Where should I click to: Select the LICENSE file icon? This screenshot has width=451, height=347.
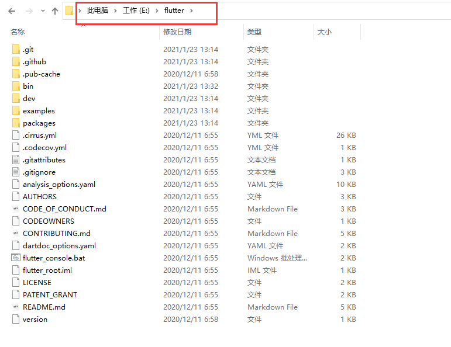click(x=16, y=282)
